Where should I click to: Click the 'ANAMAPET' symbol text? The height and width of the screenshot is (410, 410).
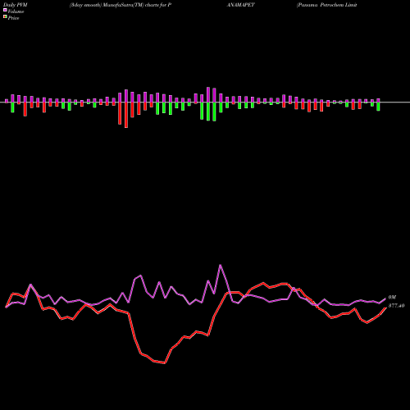(x=241, y=5)
